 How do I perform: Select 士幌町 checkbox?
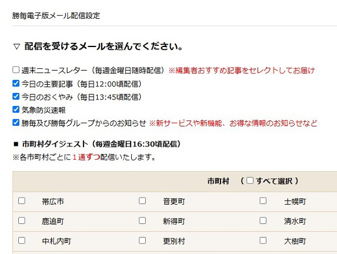(x=263, y=201)
